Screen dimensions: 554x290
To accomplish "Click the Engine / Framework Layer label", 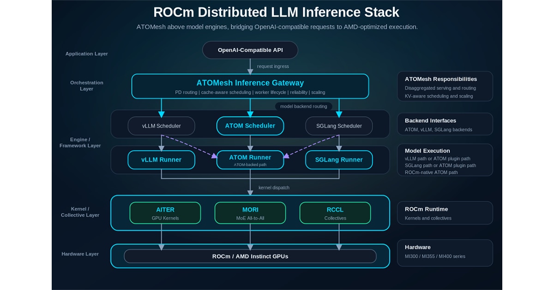I will [x=80, y=142].
